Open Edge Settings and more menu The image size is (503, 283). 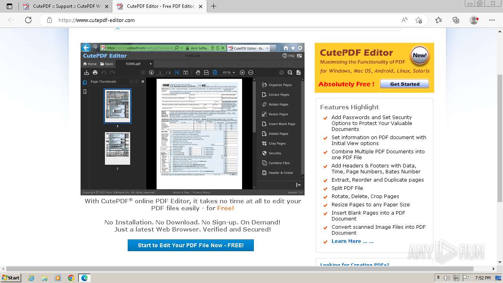[492, 20]
